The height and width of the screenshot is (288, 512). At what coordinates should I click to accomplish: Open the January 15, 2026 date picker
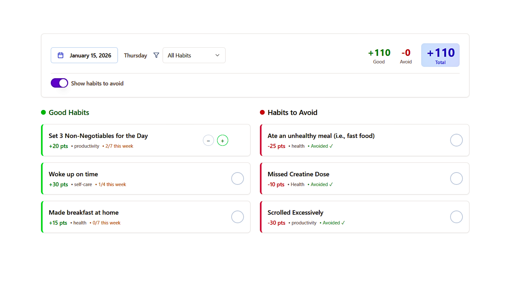(x=90, y=55)
